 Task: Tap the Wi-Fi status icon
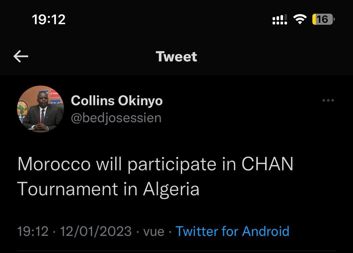pos(299,20)
